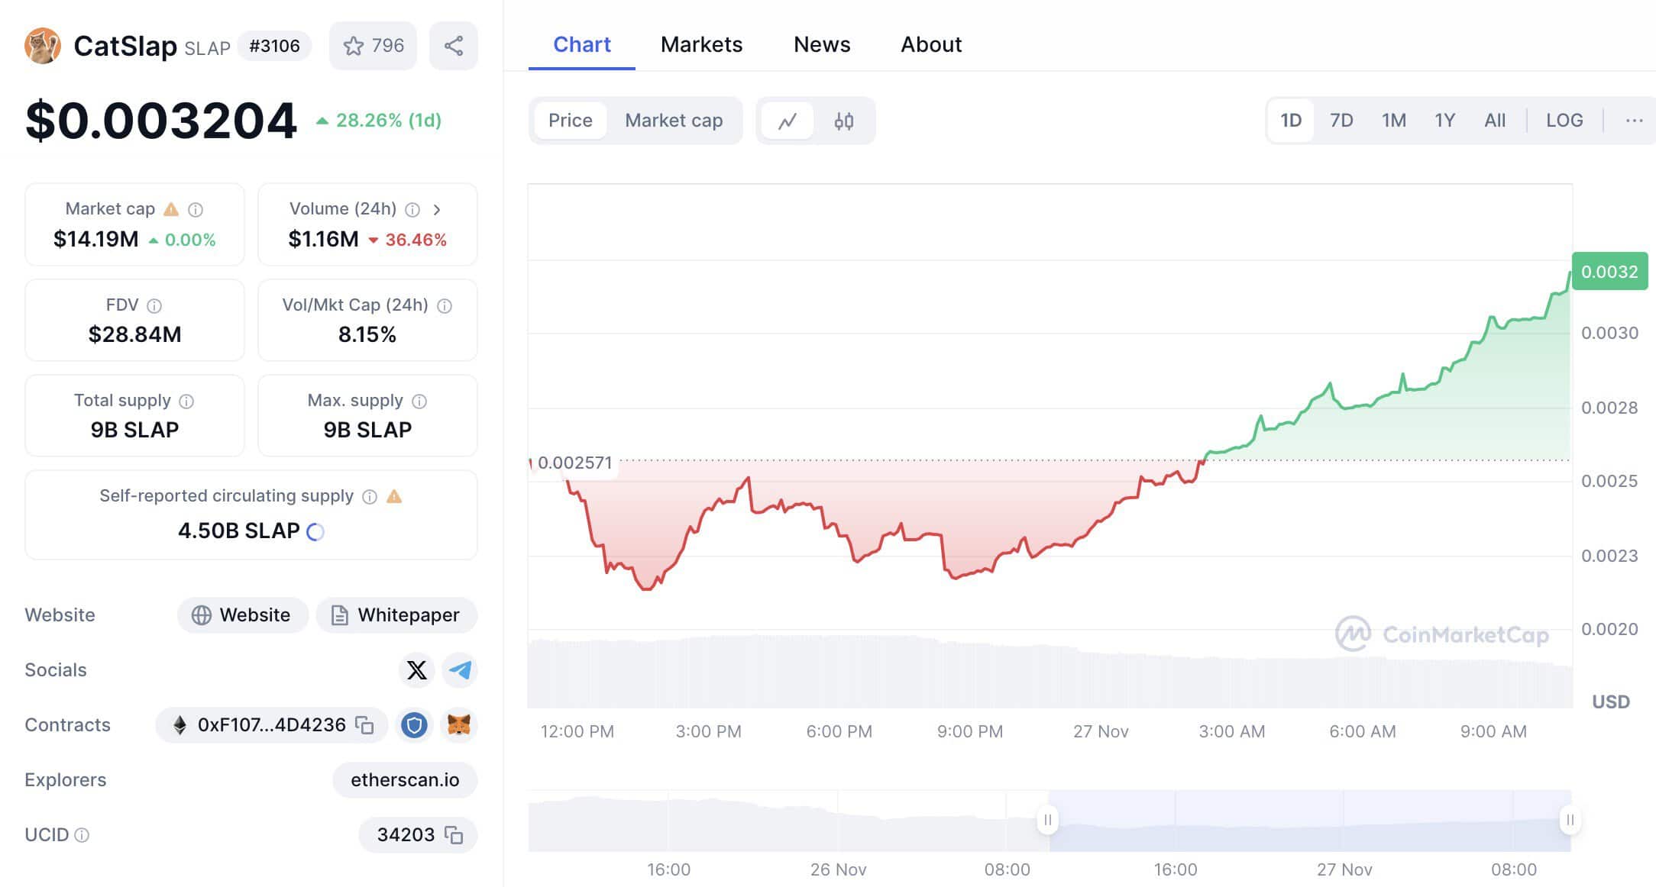
Task: Open Market cap info tooltip icon
Action: tap(196, 209)
